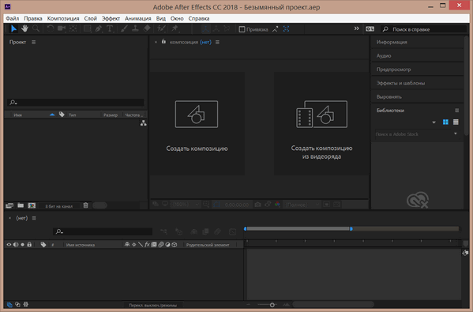The height and width of the screenshot is (312, 473).
Task: Open the Справка menu
Action: coord(199,18)
